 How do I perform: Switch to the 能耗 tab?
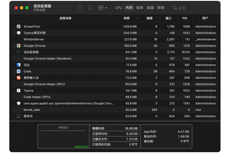(x=140, y=8)
